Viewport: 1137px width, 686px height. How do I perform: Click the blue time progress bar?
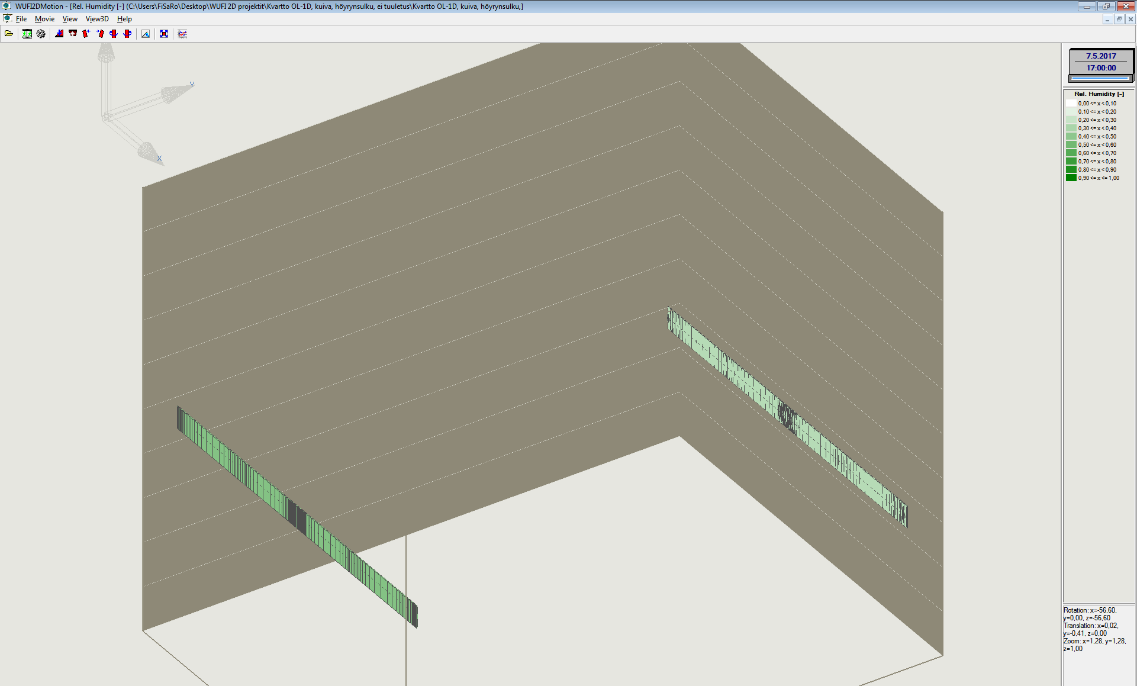click(1100, 78)
